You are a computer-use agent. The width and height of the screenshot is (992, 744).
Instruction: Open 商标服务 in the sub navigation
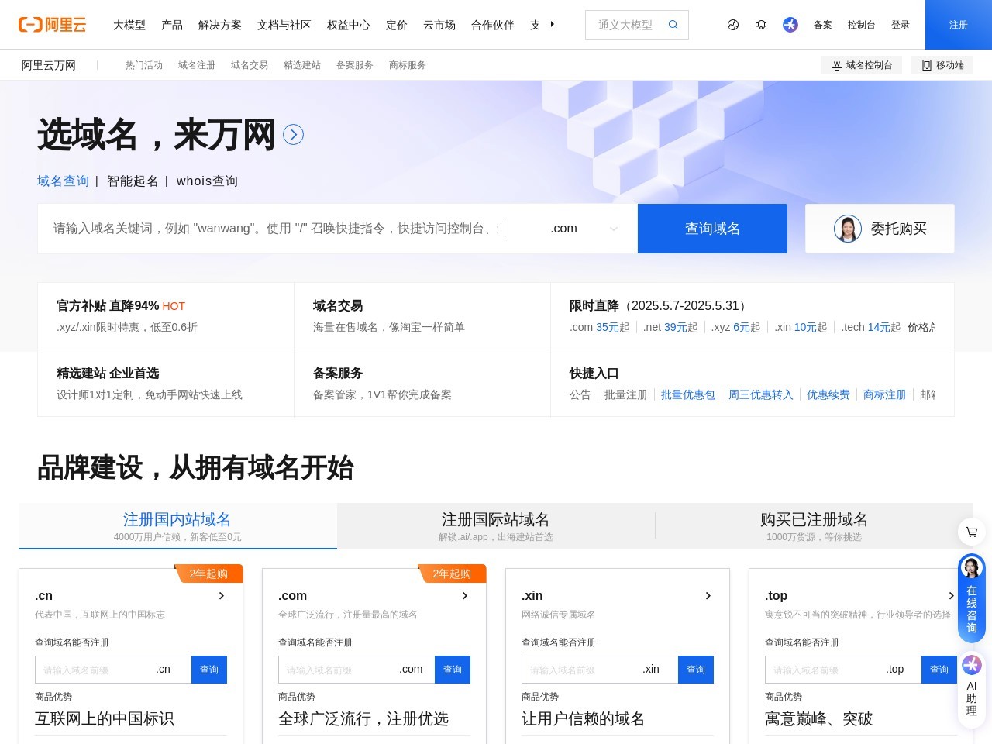pyautogui.click(x=408, y=65)
